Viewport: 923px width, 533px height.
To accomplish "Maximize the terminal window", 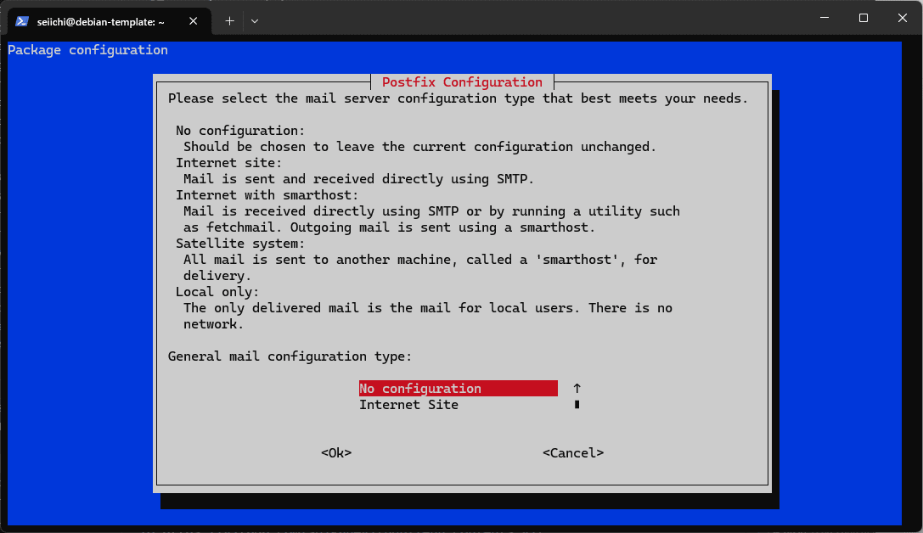I will tap(863, 18).
